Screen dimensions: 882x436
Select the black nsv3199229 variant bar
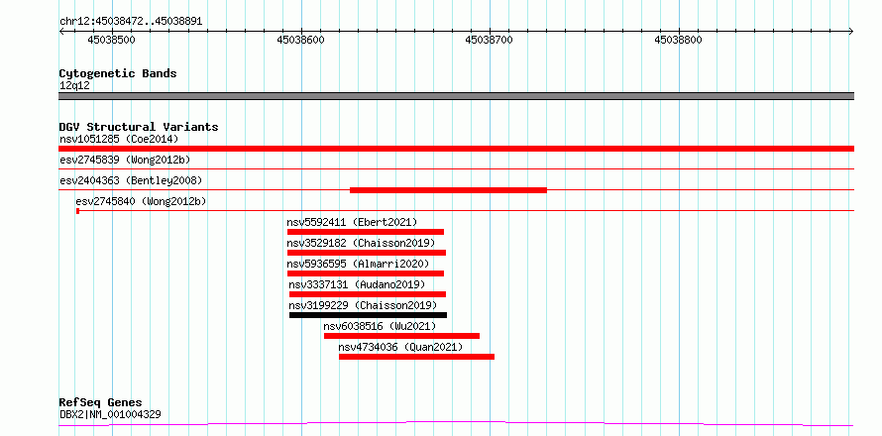point(369,315)
